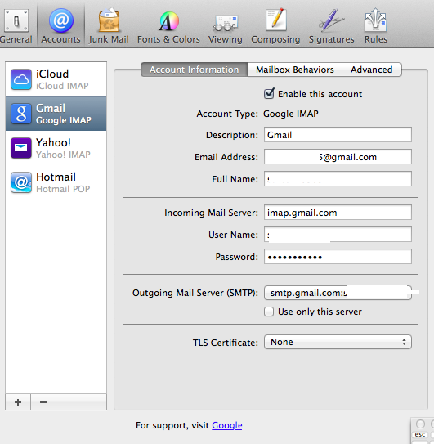Open the General preferences pane

click(x=16, y=25)
